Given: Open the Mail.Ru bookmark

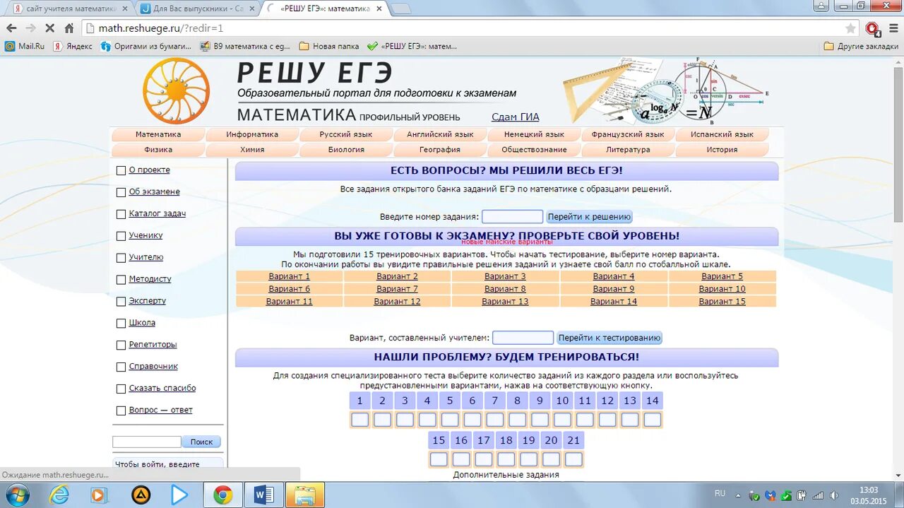Looking at the screenshot, I should click(x=25, y=46).
